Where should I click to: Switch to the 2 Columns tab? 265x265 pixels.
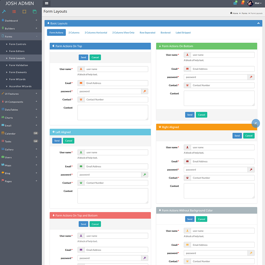click(74, 33)
